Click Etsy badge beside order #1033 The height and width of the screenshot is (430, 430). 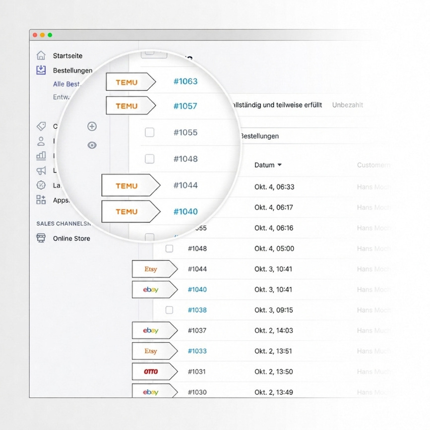[155, 351]
